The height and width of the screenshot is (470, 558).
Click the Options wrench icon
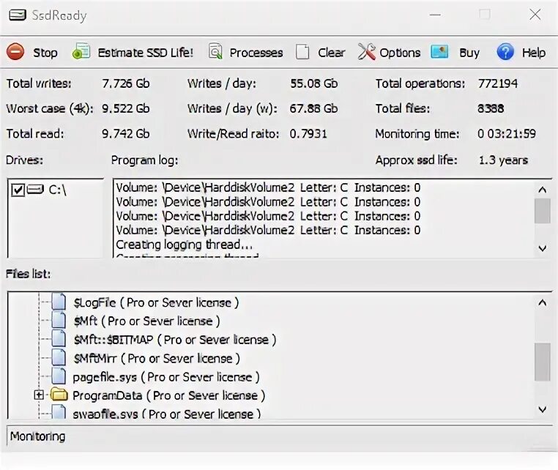367,52
